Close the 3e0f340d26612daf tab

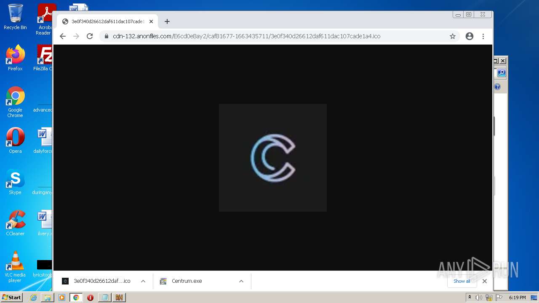[x=151, y=21]
